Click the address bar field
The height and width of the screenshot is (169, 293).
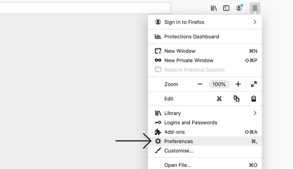pyautogui.click(x=85, y=8)
